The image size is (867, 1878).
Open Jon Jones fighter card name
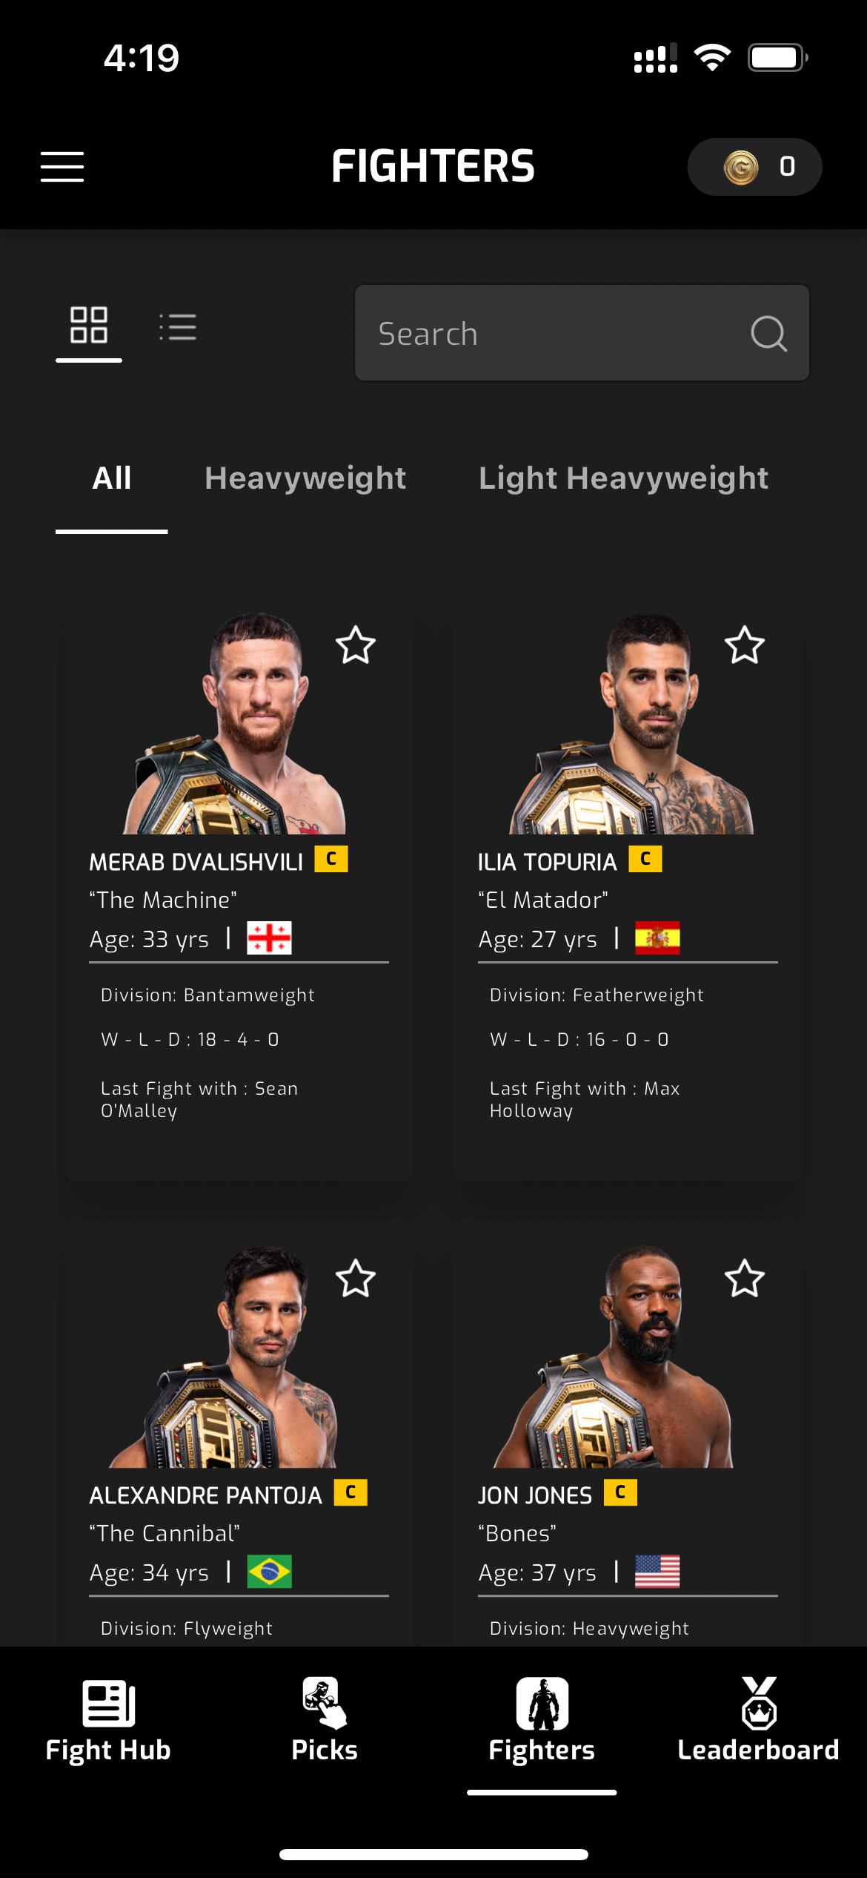(534, 1495)
